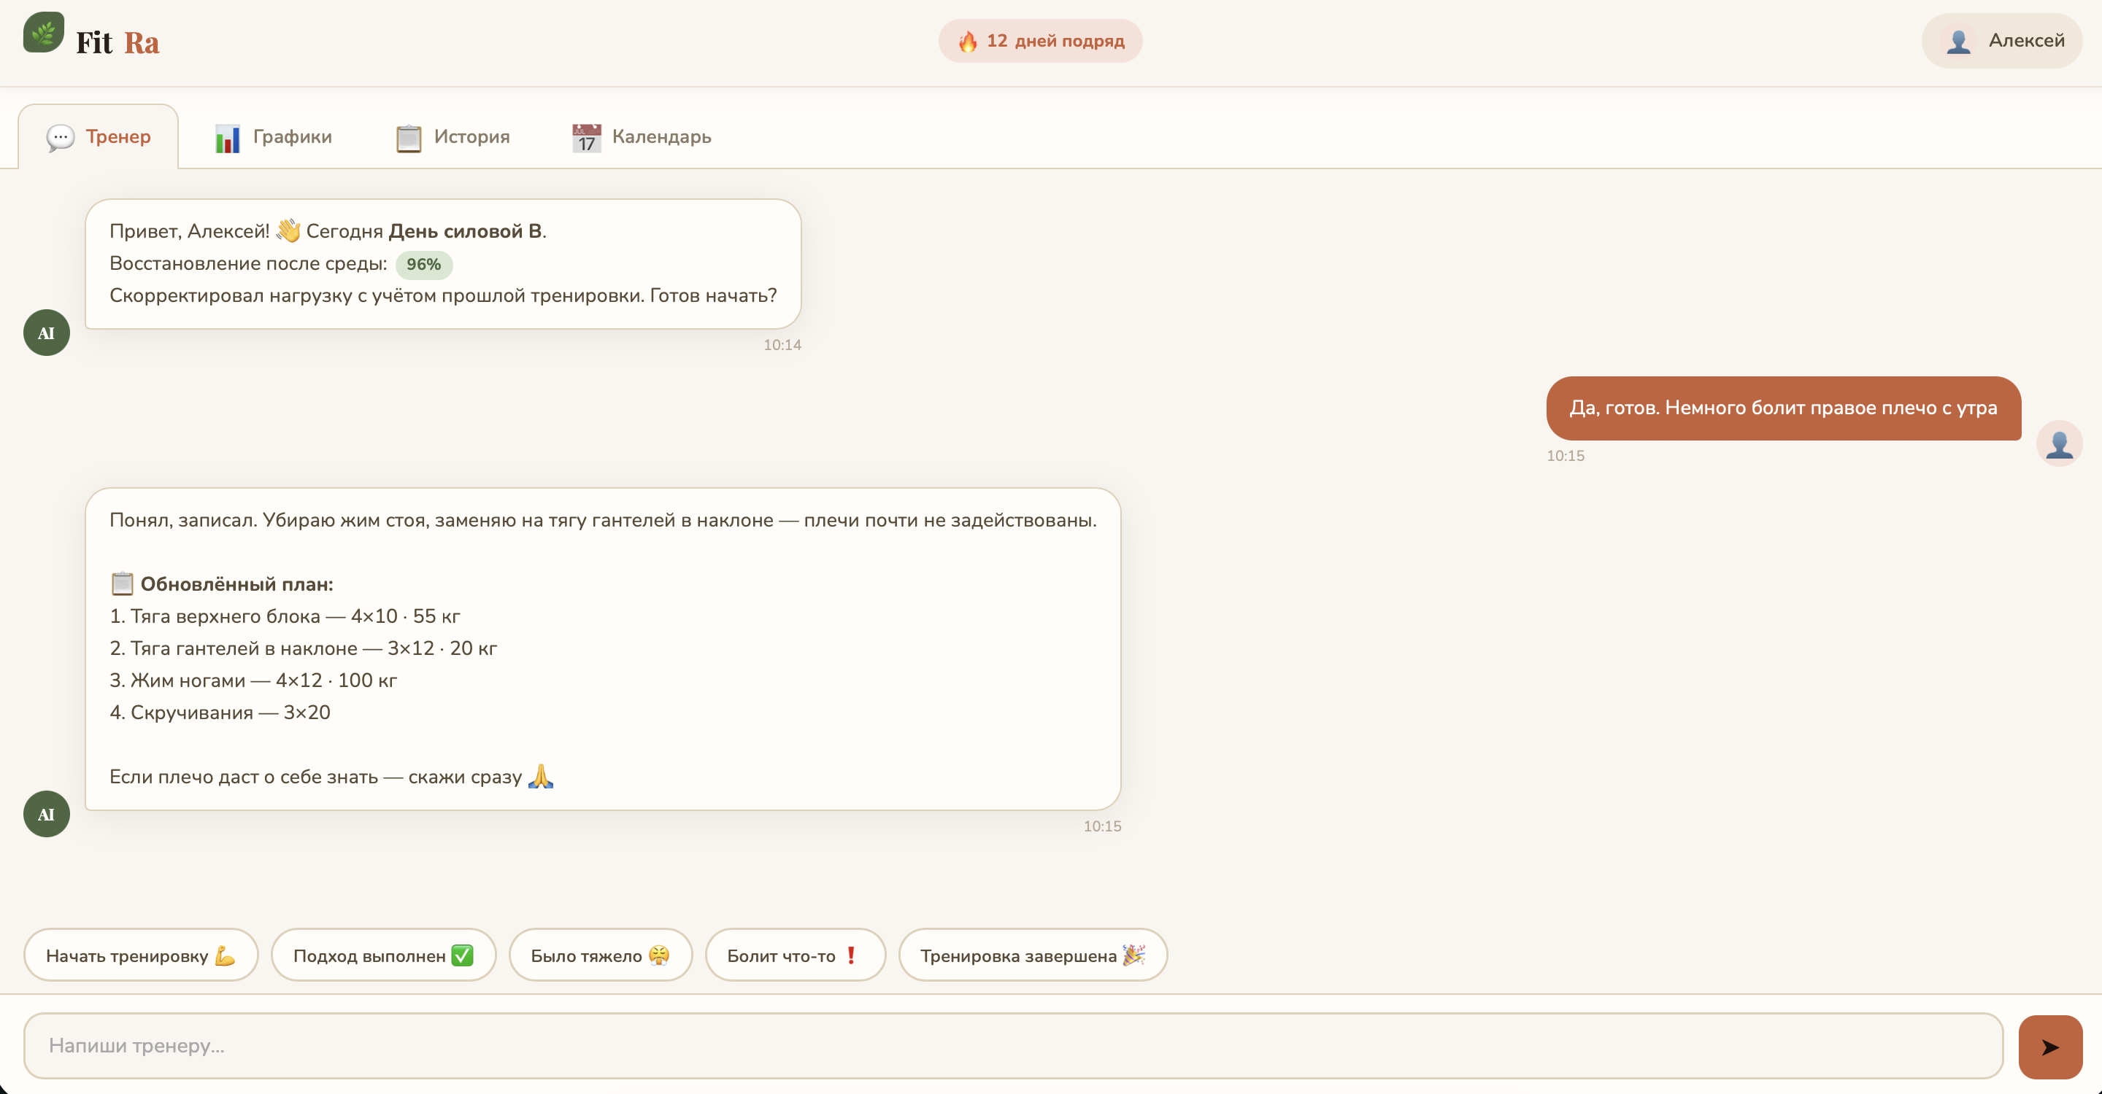Tap the Болит что-то quick reply
This screenshot has width=2102, height=1094.
[796, 955]
